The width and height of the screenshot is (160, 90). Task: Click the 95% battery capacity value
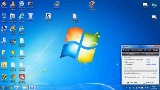148,60
